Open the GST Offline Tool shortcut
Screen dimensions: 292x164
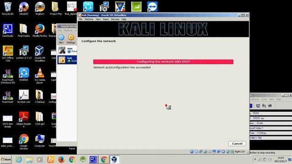pos(8,54)
